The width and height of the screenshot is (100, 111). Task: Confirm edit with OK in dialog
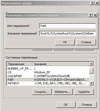tap(65, 42)
